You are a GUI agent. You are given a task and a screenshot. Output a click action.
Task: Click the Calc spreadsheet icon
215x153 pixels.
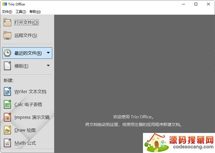pos(8,104)
